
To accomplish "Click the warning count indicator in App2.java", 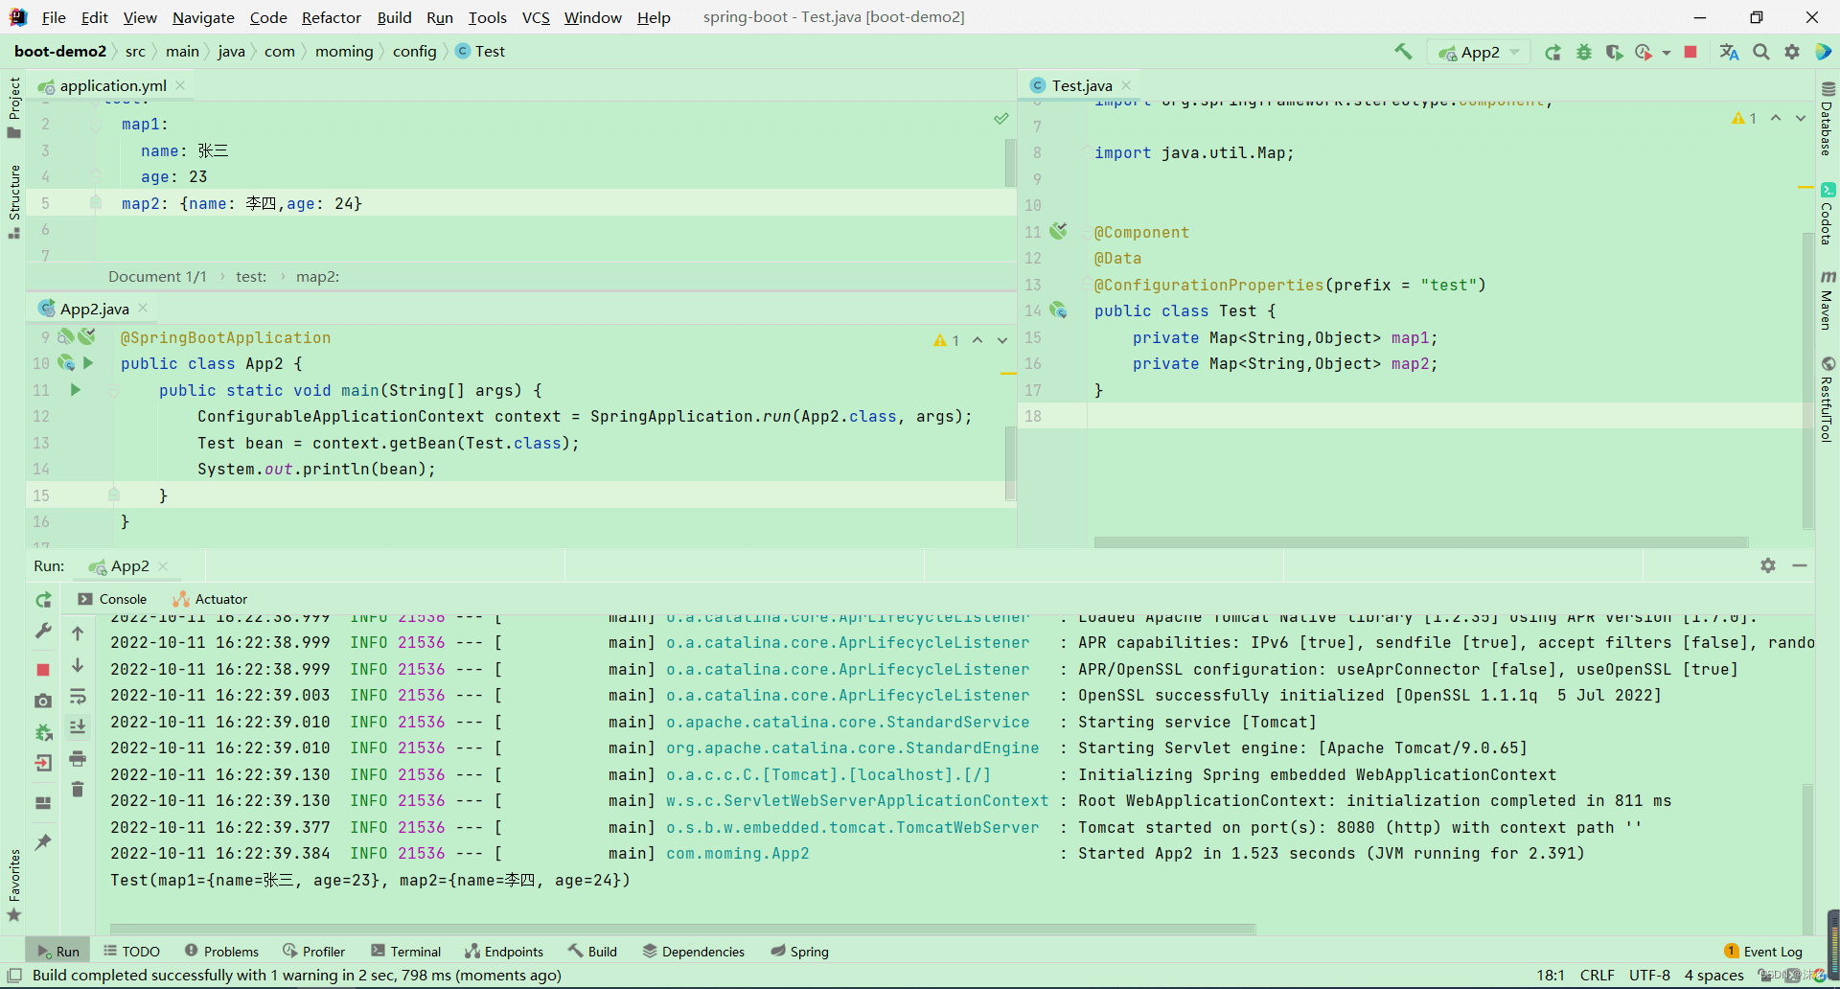I will click(946, 340).
